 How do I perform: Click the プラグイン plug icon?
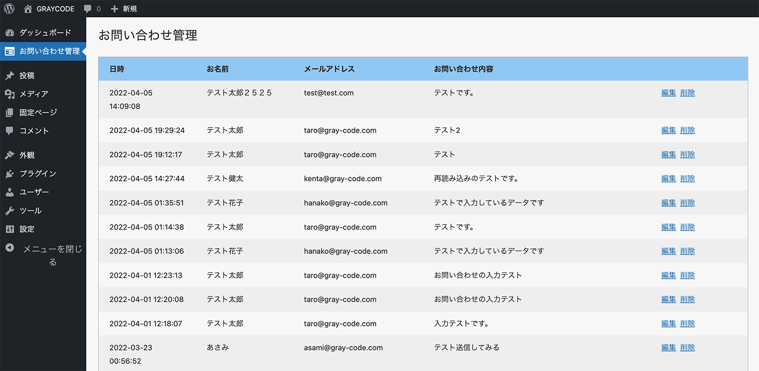pyautogui.click(x=9, y=174)
